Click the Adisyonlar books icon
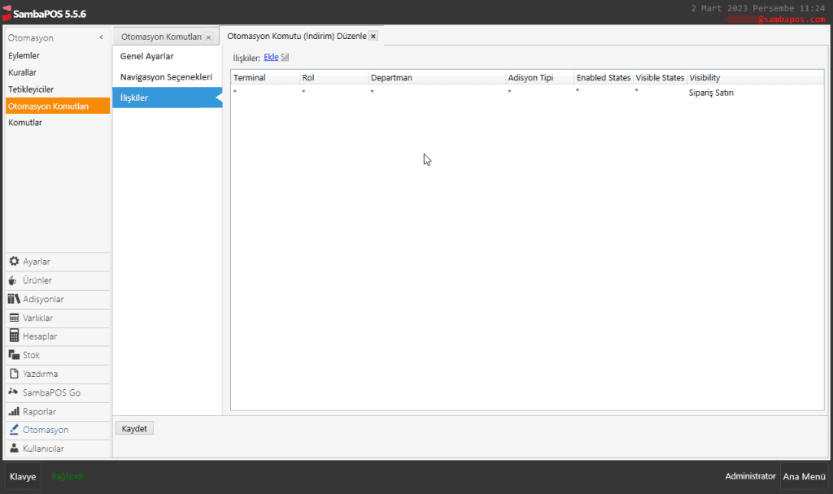The width and height of the screenshot is (833, 494). 14,299
